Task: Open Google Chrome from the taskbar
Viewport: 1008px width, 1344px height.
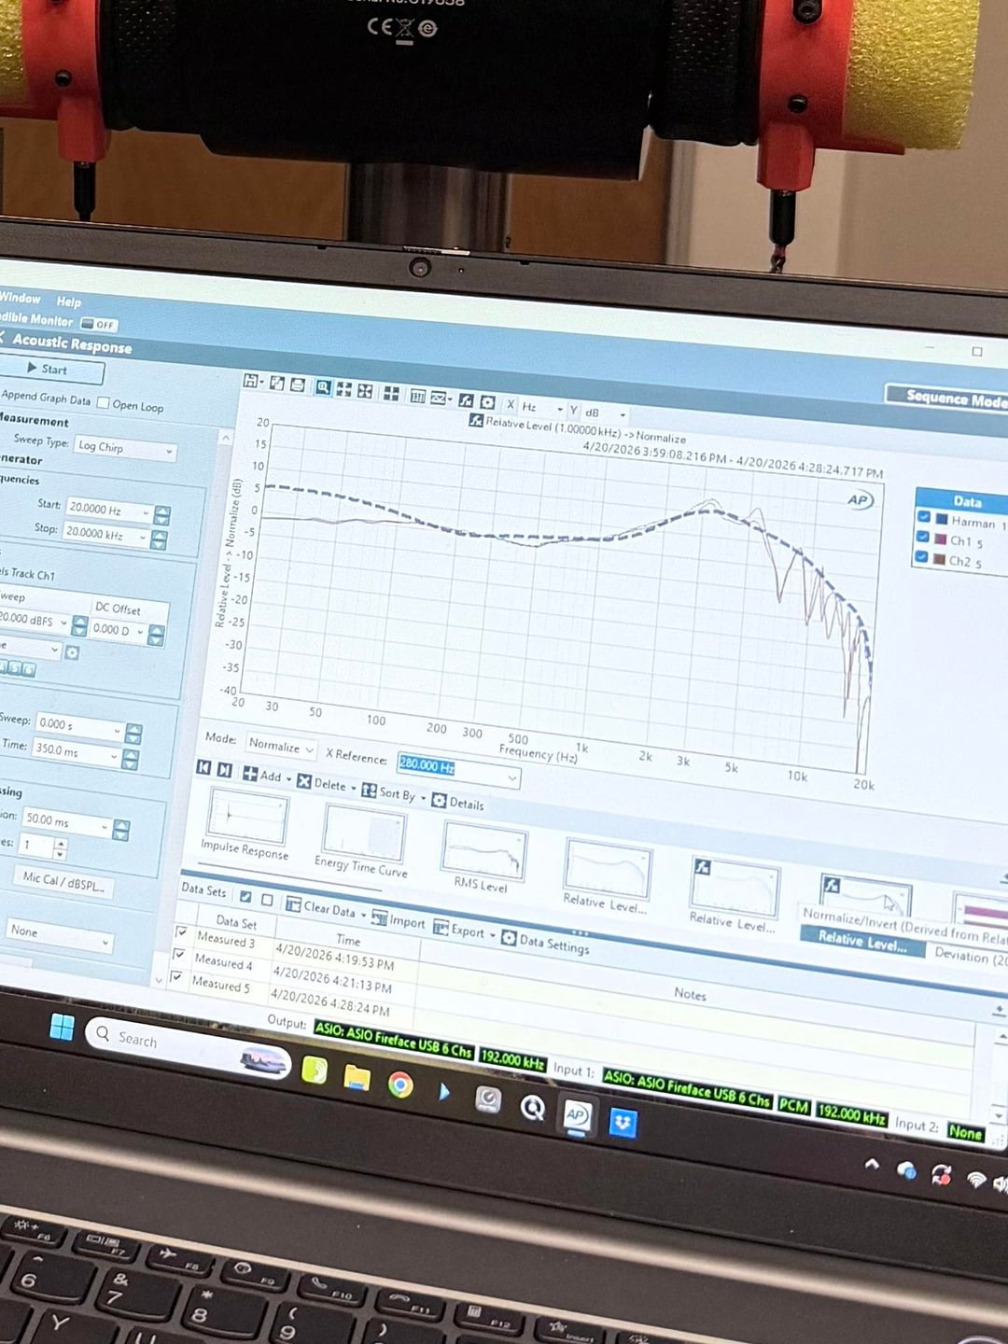Action: (x=400, y=1085)
